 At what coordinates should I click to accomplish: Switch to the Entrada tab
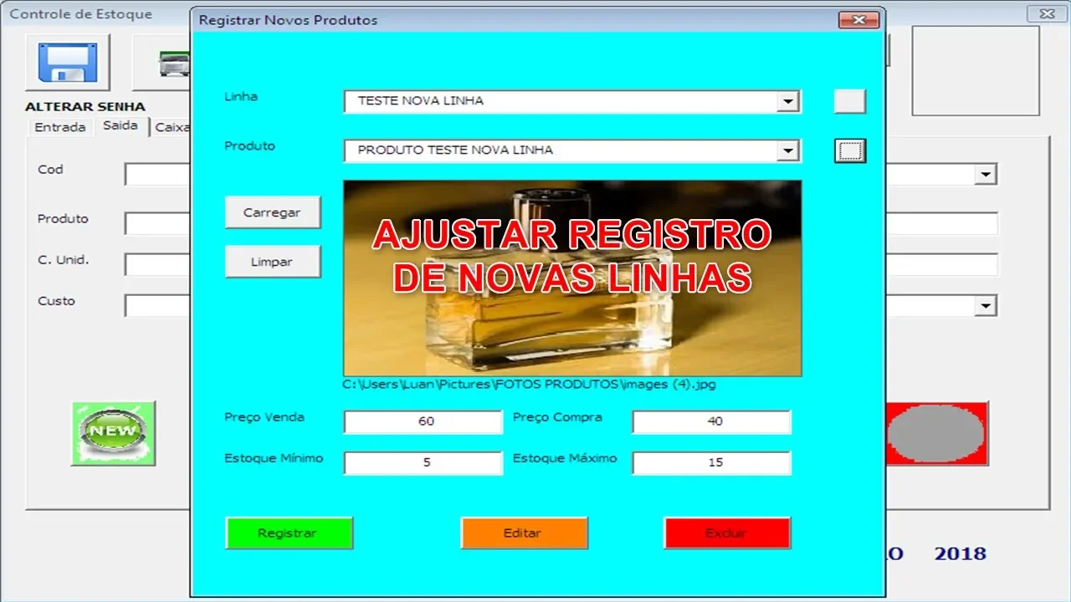coord(59,127)
